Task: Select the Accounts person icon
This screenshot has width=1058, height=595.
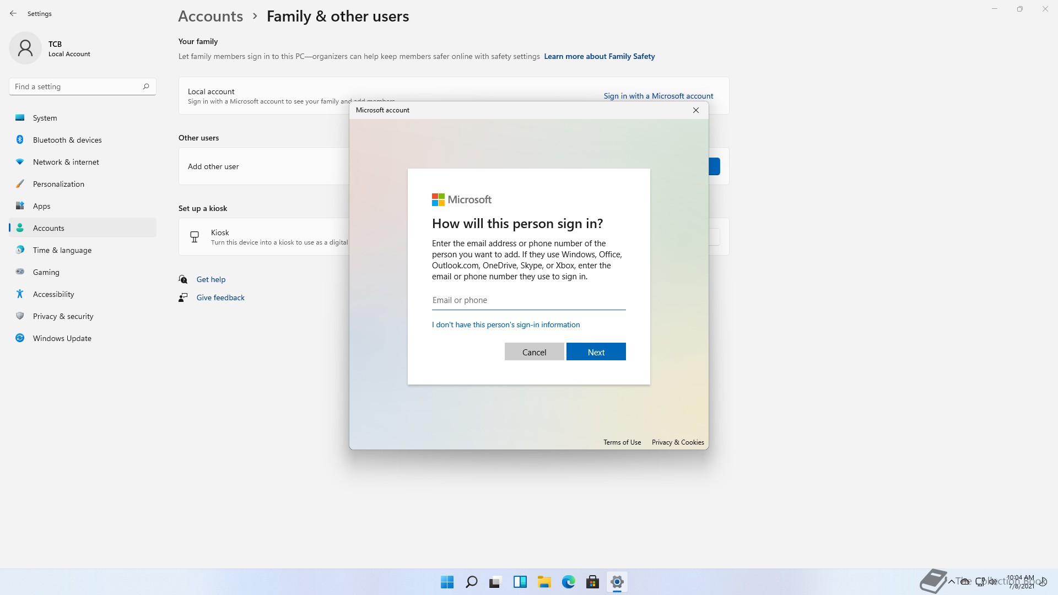Action: (20, 228)
